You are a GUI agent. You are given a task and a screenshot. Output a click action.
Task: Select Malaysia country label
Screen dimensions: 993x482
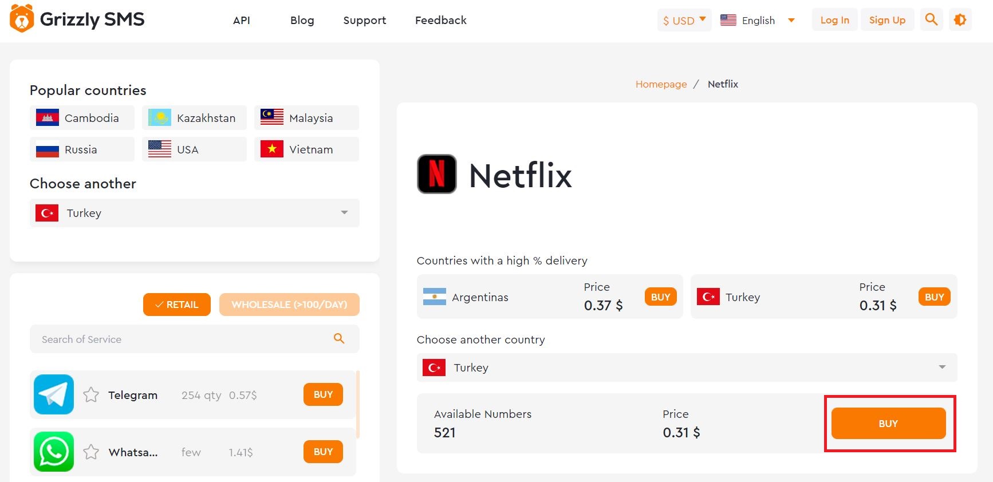click(x=311, y=118)
